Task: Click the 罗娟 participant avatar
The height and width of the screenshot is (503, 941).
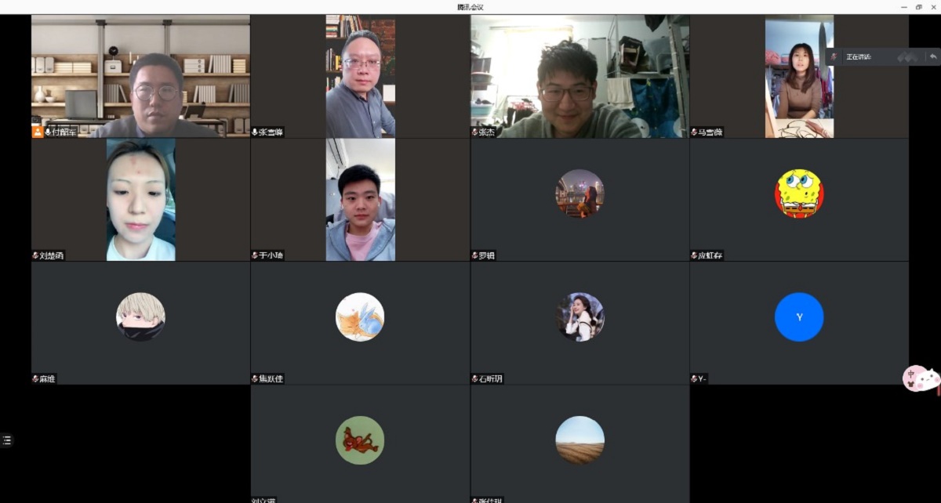Action: 579,194
